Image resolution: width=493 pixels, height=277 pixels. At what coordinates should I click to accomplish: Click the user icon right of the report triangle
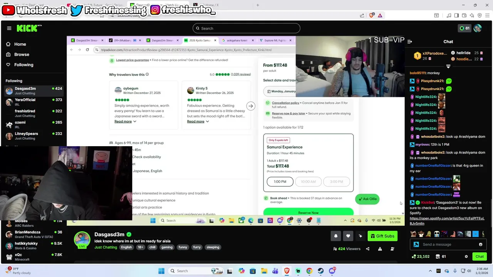pos(392,249)
